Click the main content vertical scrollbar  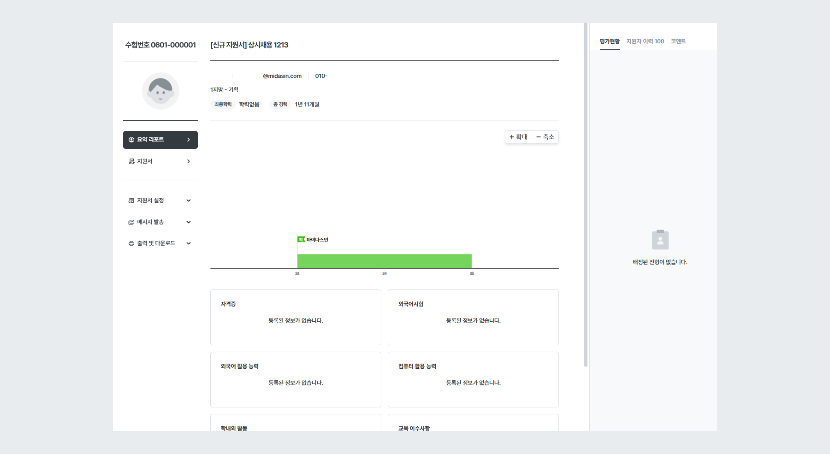pyautogui.click(x=586, y=195)
